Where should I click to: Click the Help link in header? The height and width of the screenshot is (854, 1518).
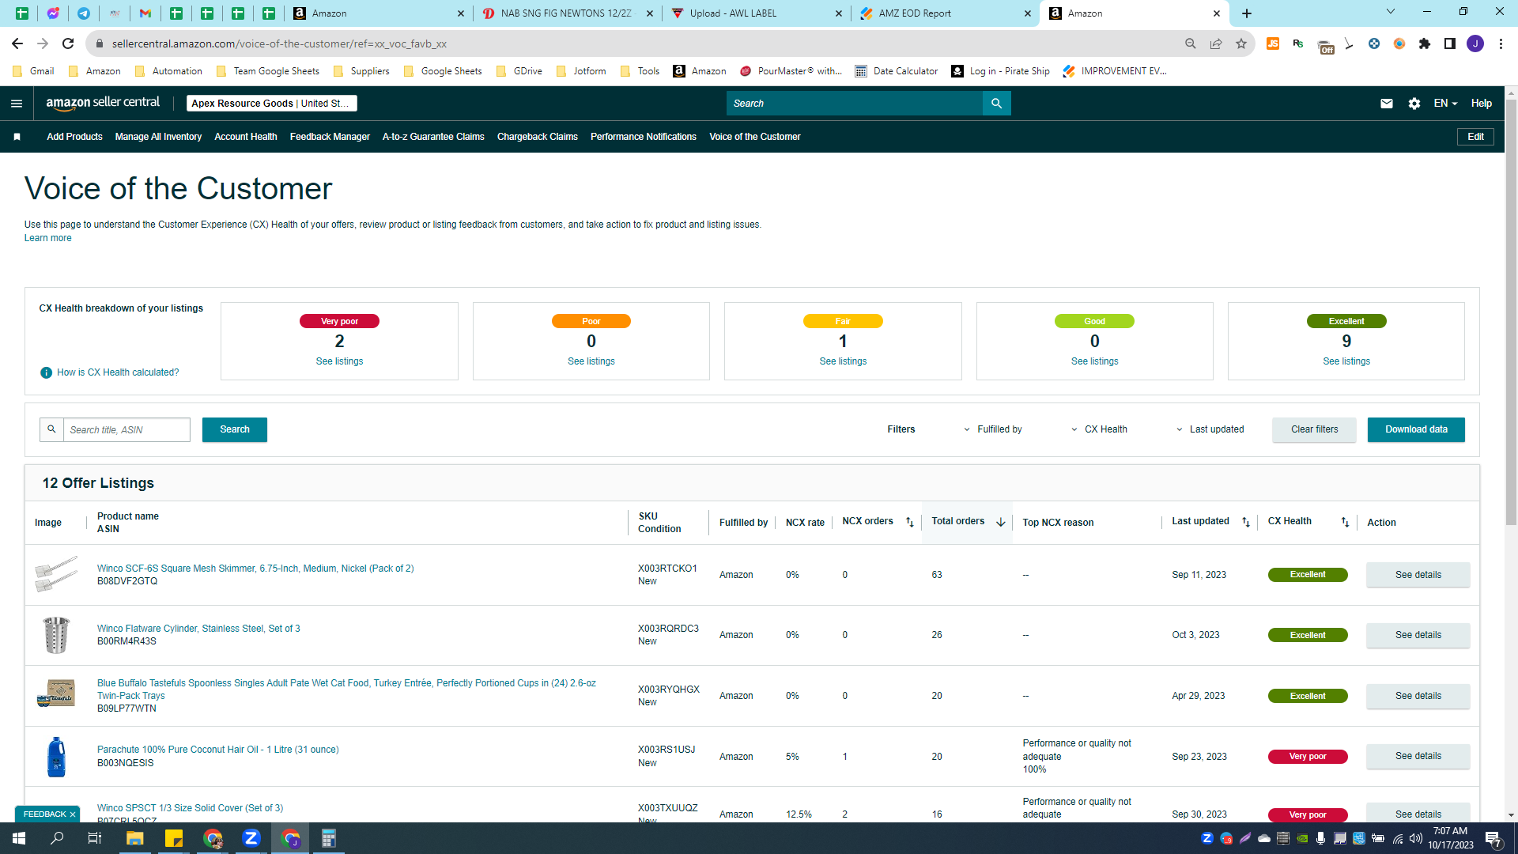[x=1482, y=104]
